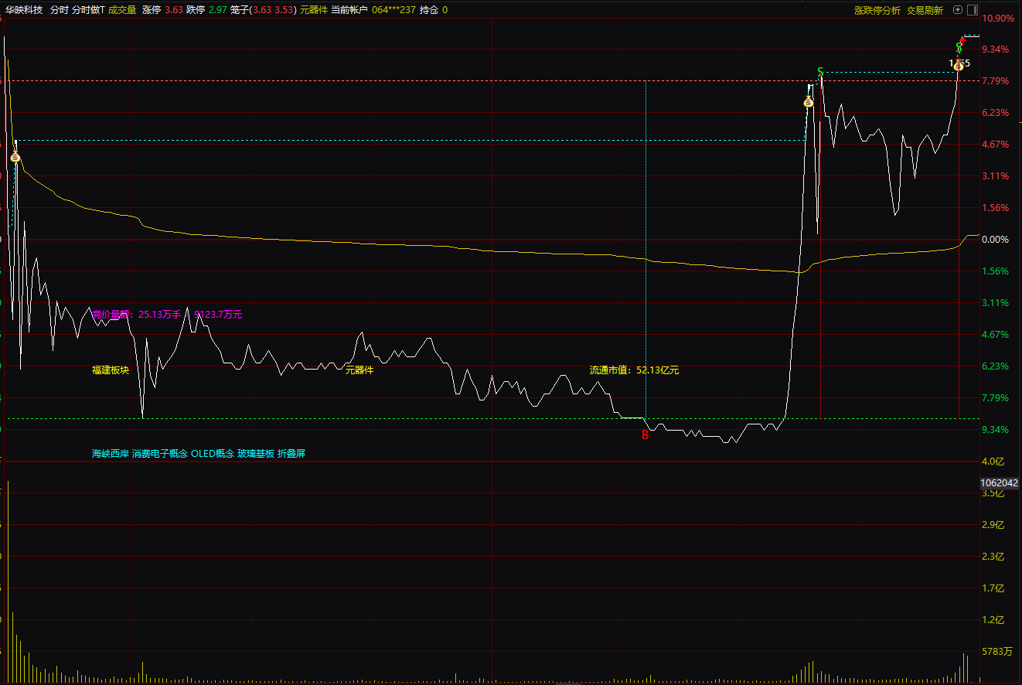
Task: Click the 5783万 volume axis label
Action: [x=997, y=652]
